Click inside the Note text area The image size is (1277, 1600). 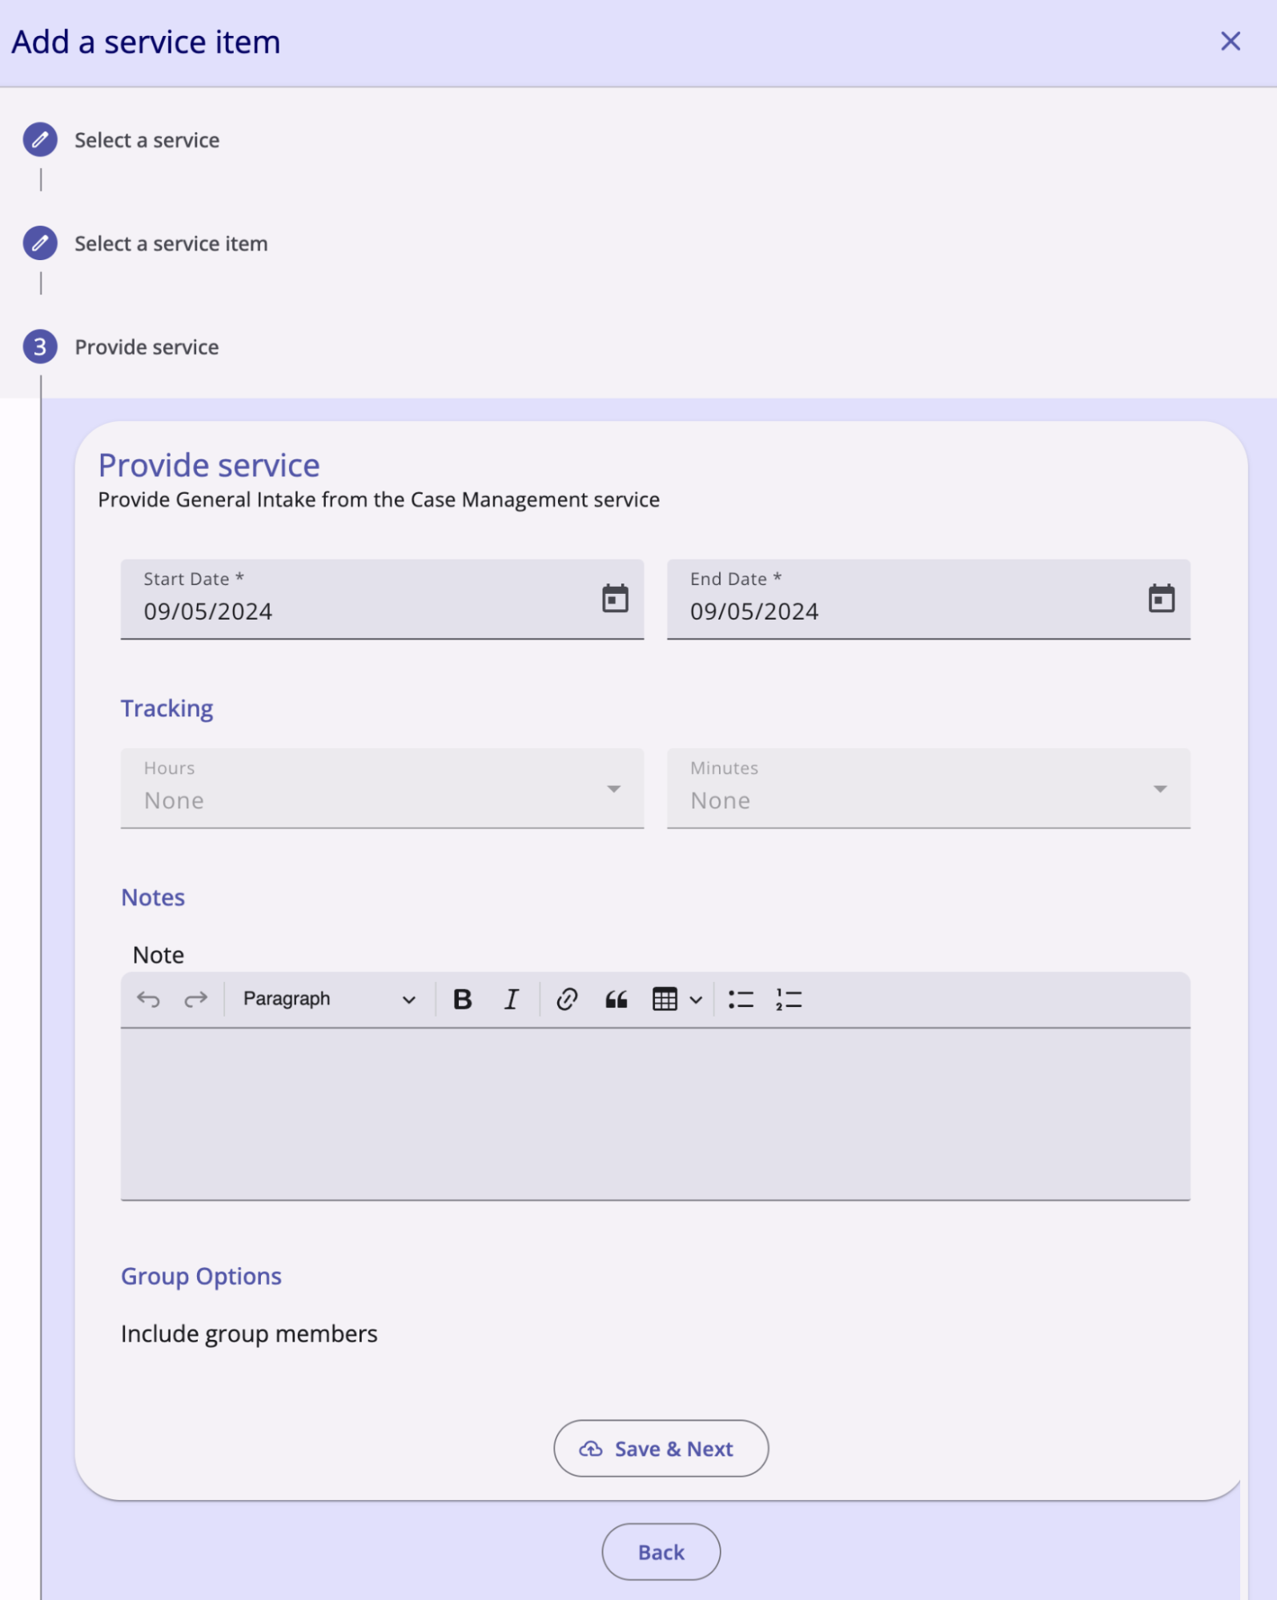pyautogui.click(x=656, y=1114)
